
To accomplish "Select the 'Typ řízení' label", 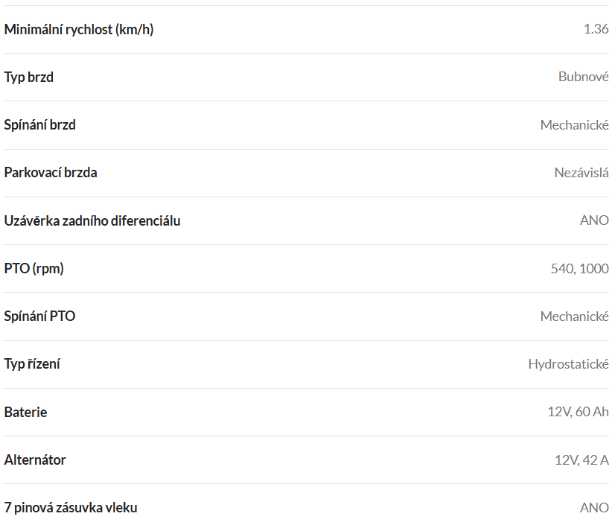I will point(32,364).
